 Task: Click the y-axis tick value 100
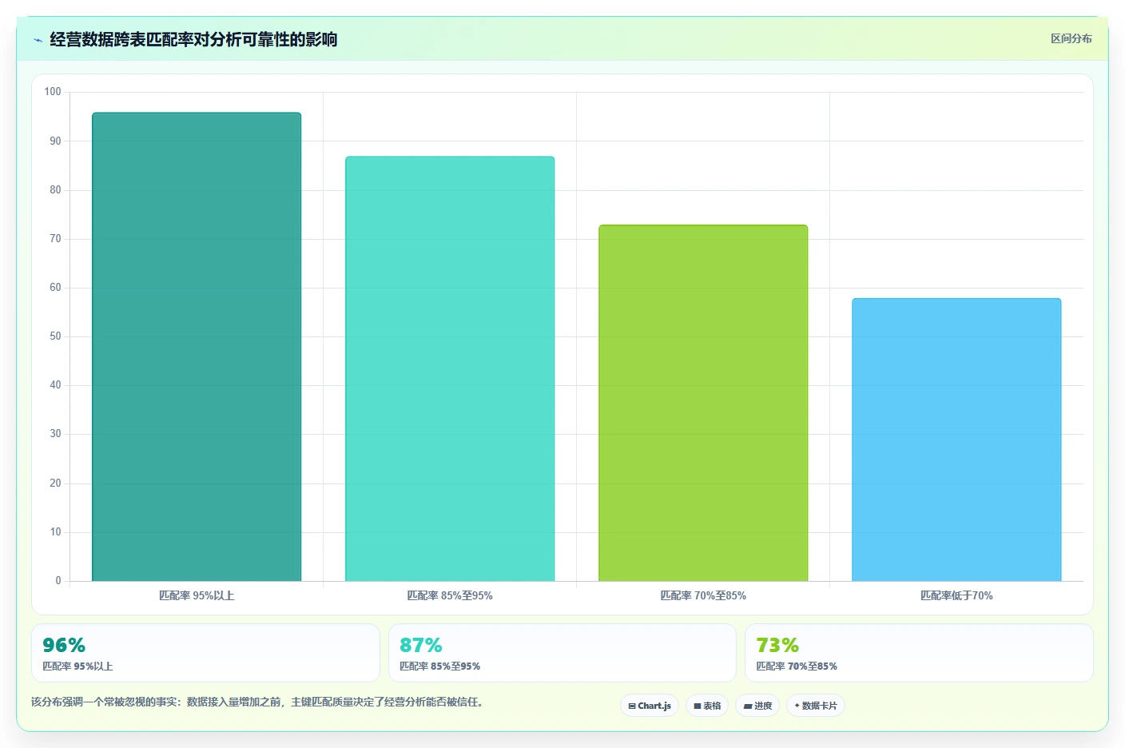tap(53, 92)
